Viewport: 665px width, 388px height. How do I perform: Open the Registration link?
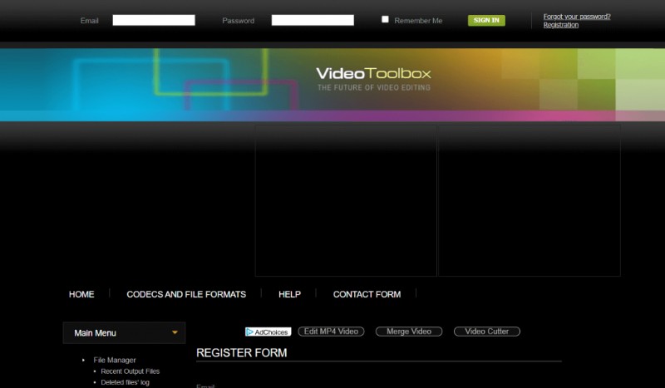(x=560, y=25)
